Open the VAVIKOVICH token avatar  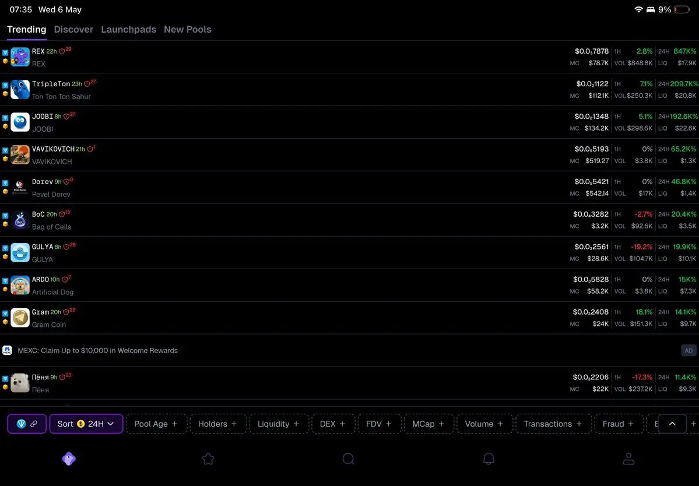click(20, 154)
